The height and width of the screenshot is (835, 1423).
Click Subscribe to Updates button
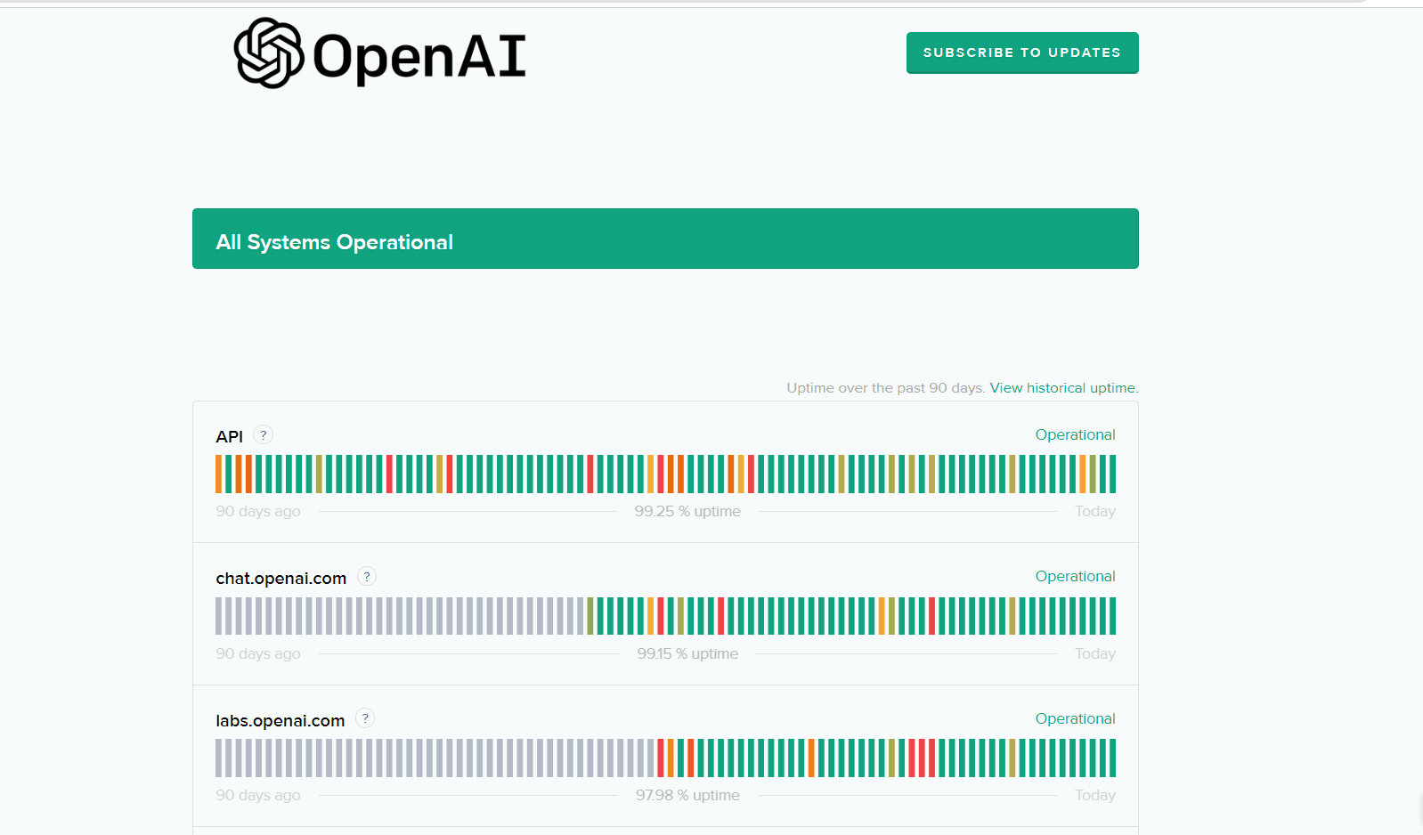click(1022, 53)
